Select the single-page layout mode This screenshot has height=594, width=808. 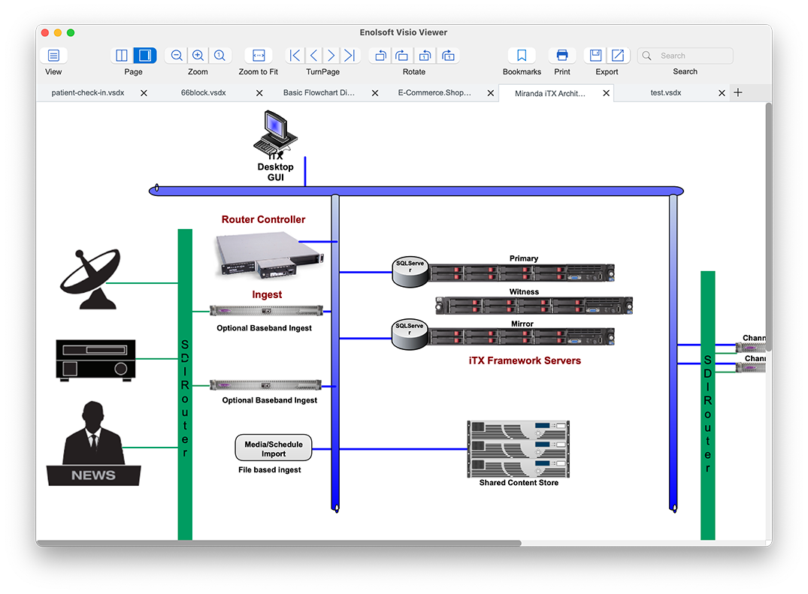click(x=144, y=56)
